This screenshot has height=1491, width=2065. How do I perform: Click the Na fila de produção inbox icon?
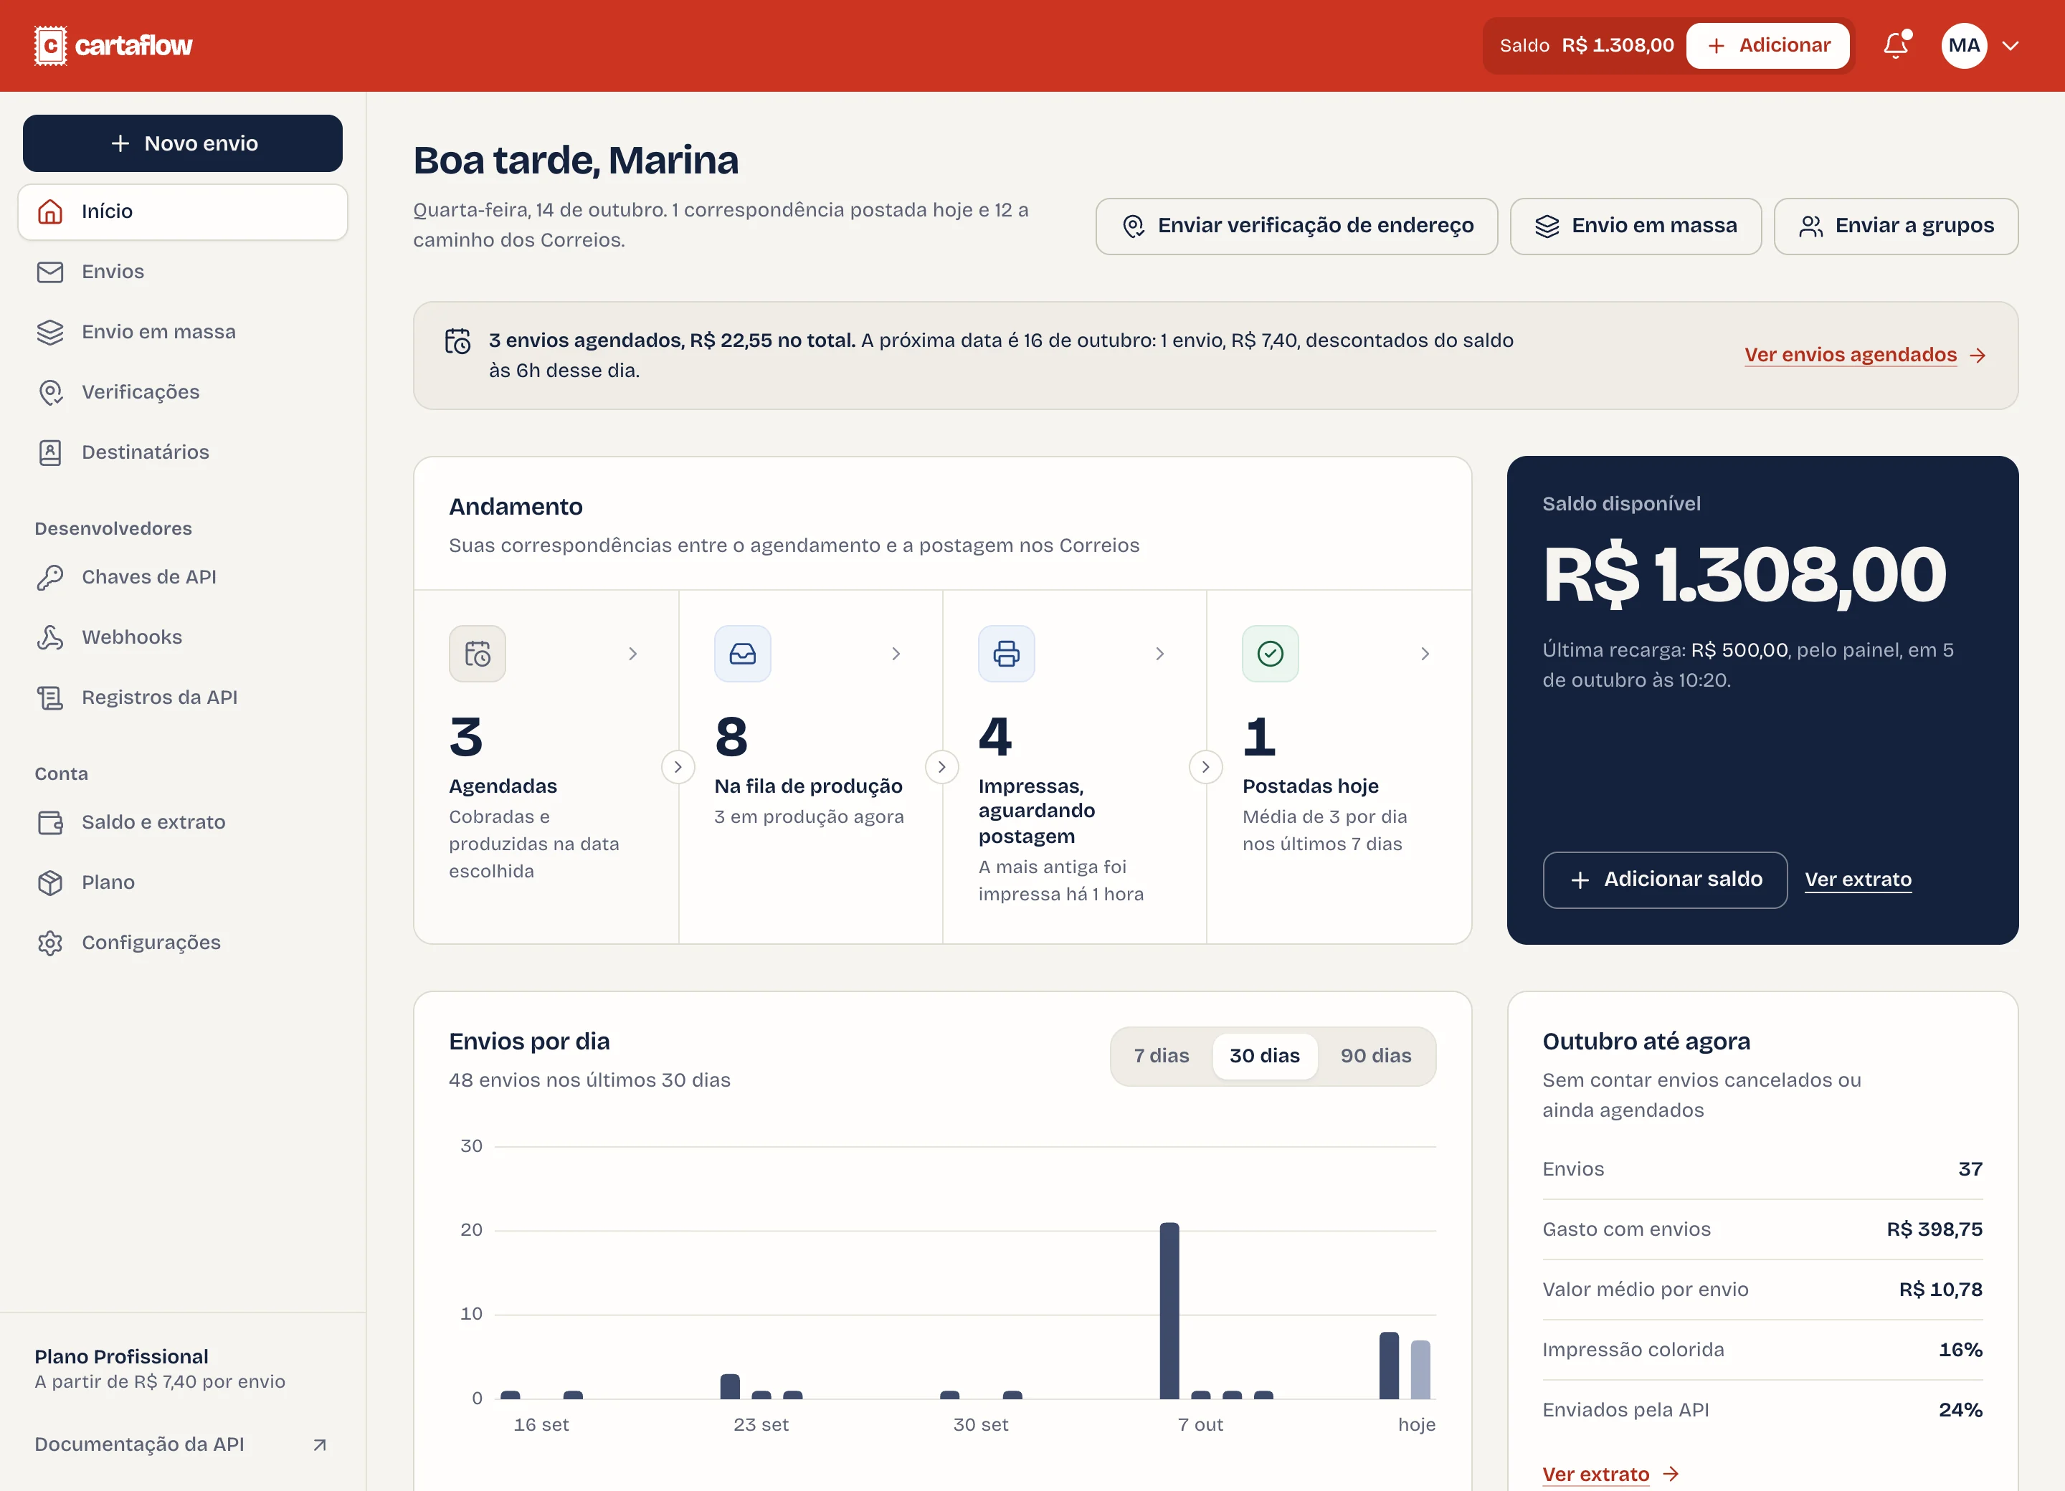point(742,654)
